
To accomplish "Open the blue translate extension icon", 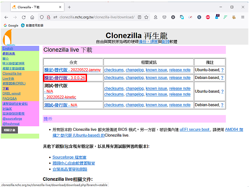I will 182,17.
